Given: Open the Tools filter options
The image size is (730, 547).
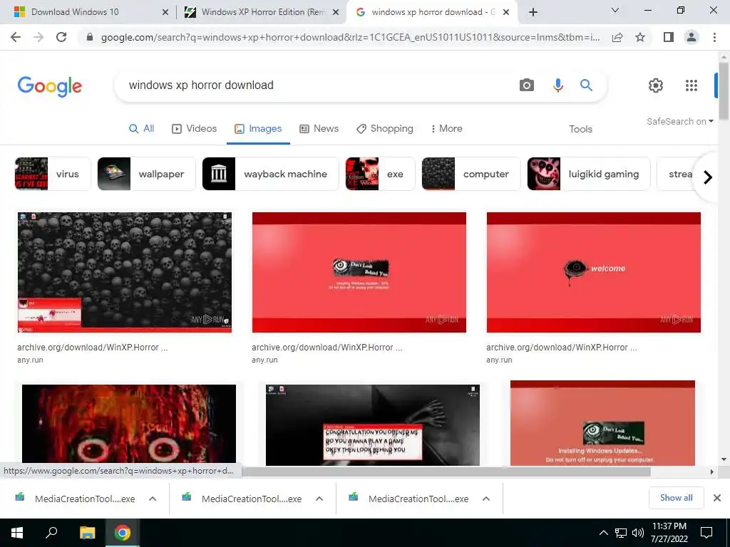Looking at the screenshot, I should click(x=580, y=129).
